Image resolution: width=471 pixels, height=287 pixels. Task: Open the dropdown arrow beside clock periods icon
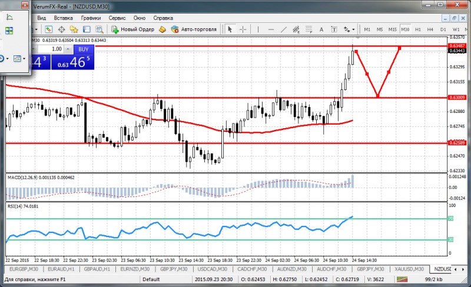(7, 59)
